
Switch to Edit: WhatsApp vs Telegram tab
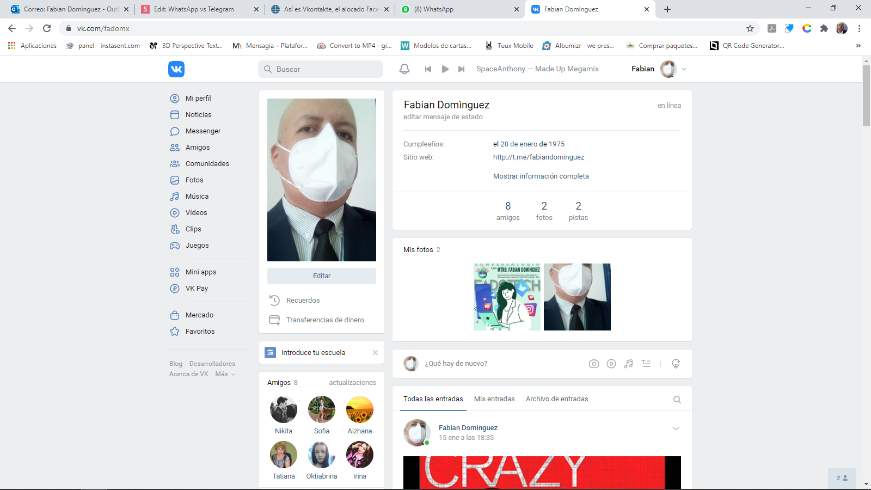(199, 9)
